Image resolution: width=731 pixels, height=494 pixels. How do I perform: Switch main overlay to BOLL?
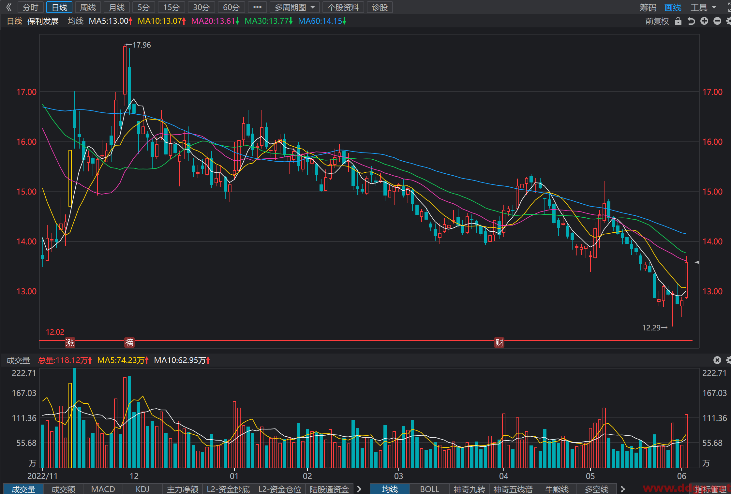tap(429, 489)
